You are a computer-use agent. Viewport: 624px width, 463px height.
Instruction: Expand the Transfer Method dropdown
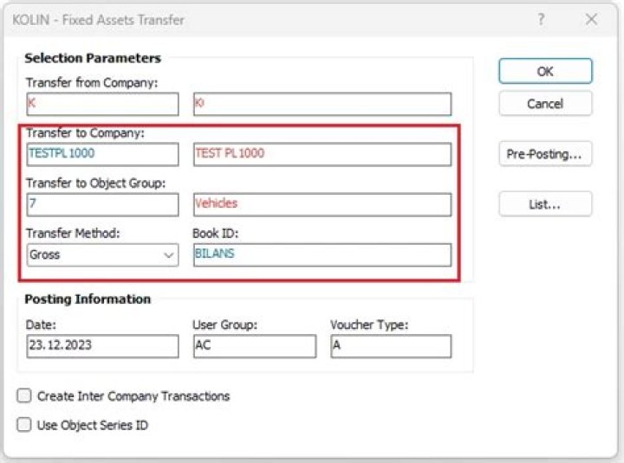point(168,255)
